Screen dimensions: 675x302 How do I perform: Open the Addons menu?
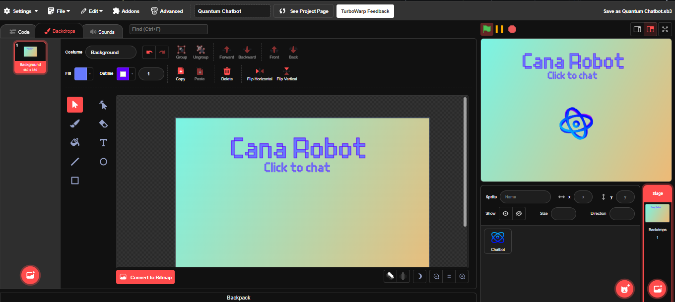click(126, 11)
